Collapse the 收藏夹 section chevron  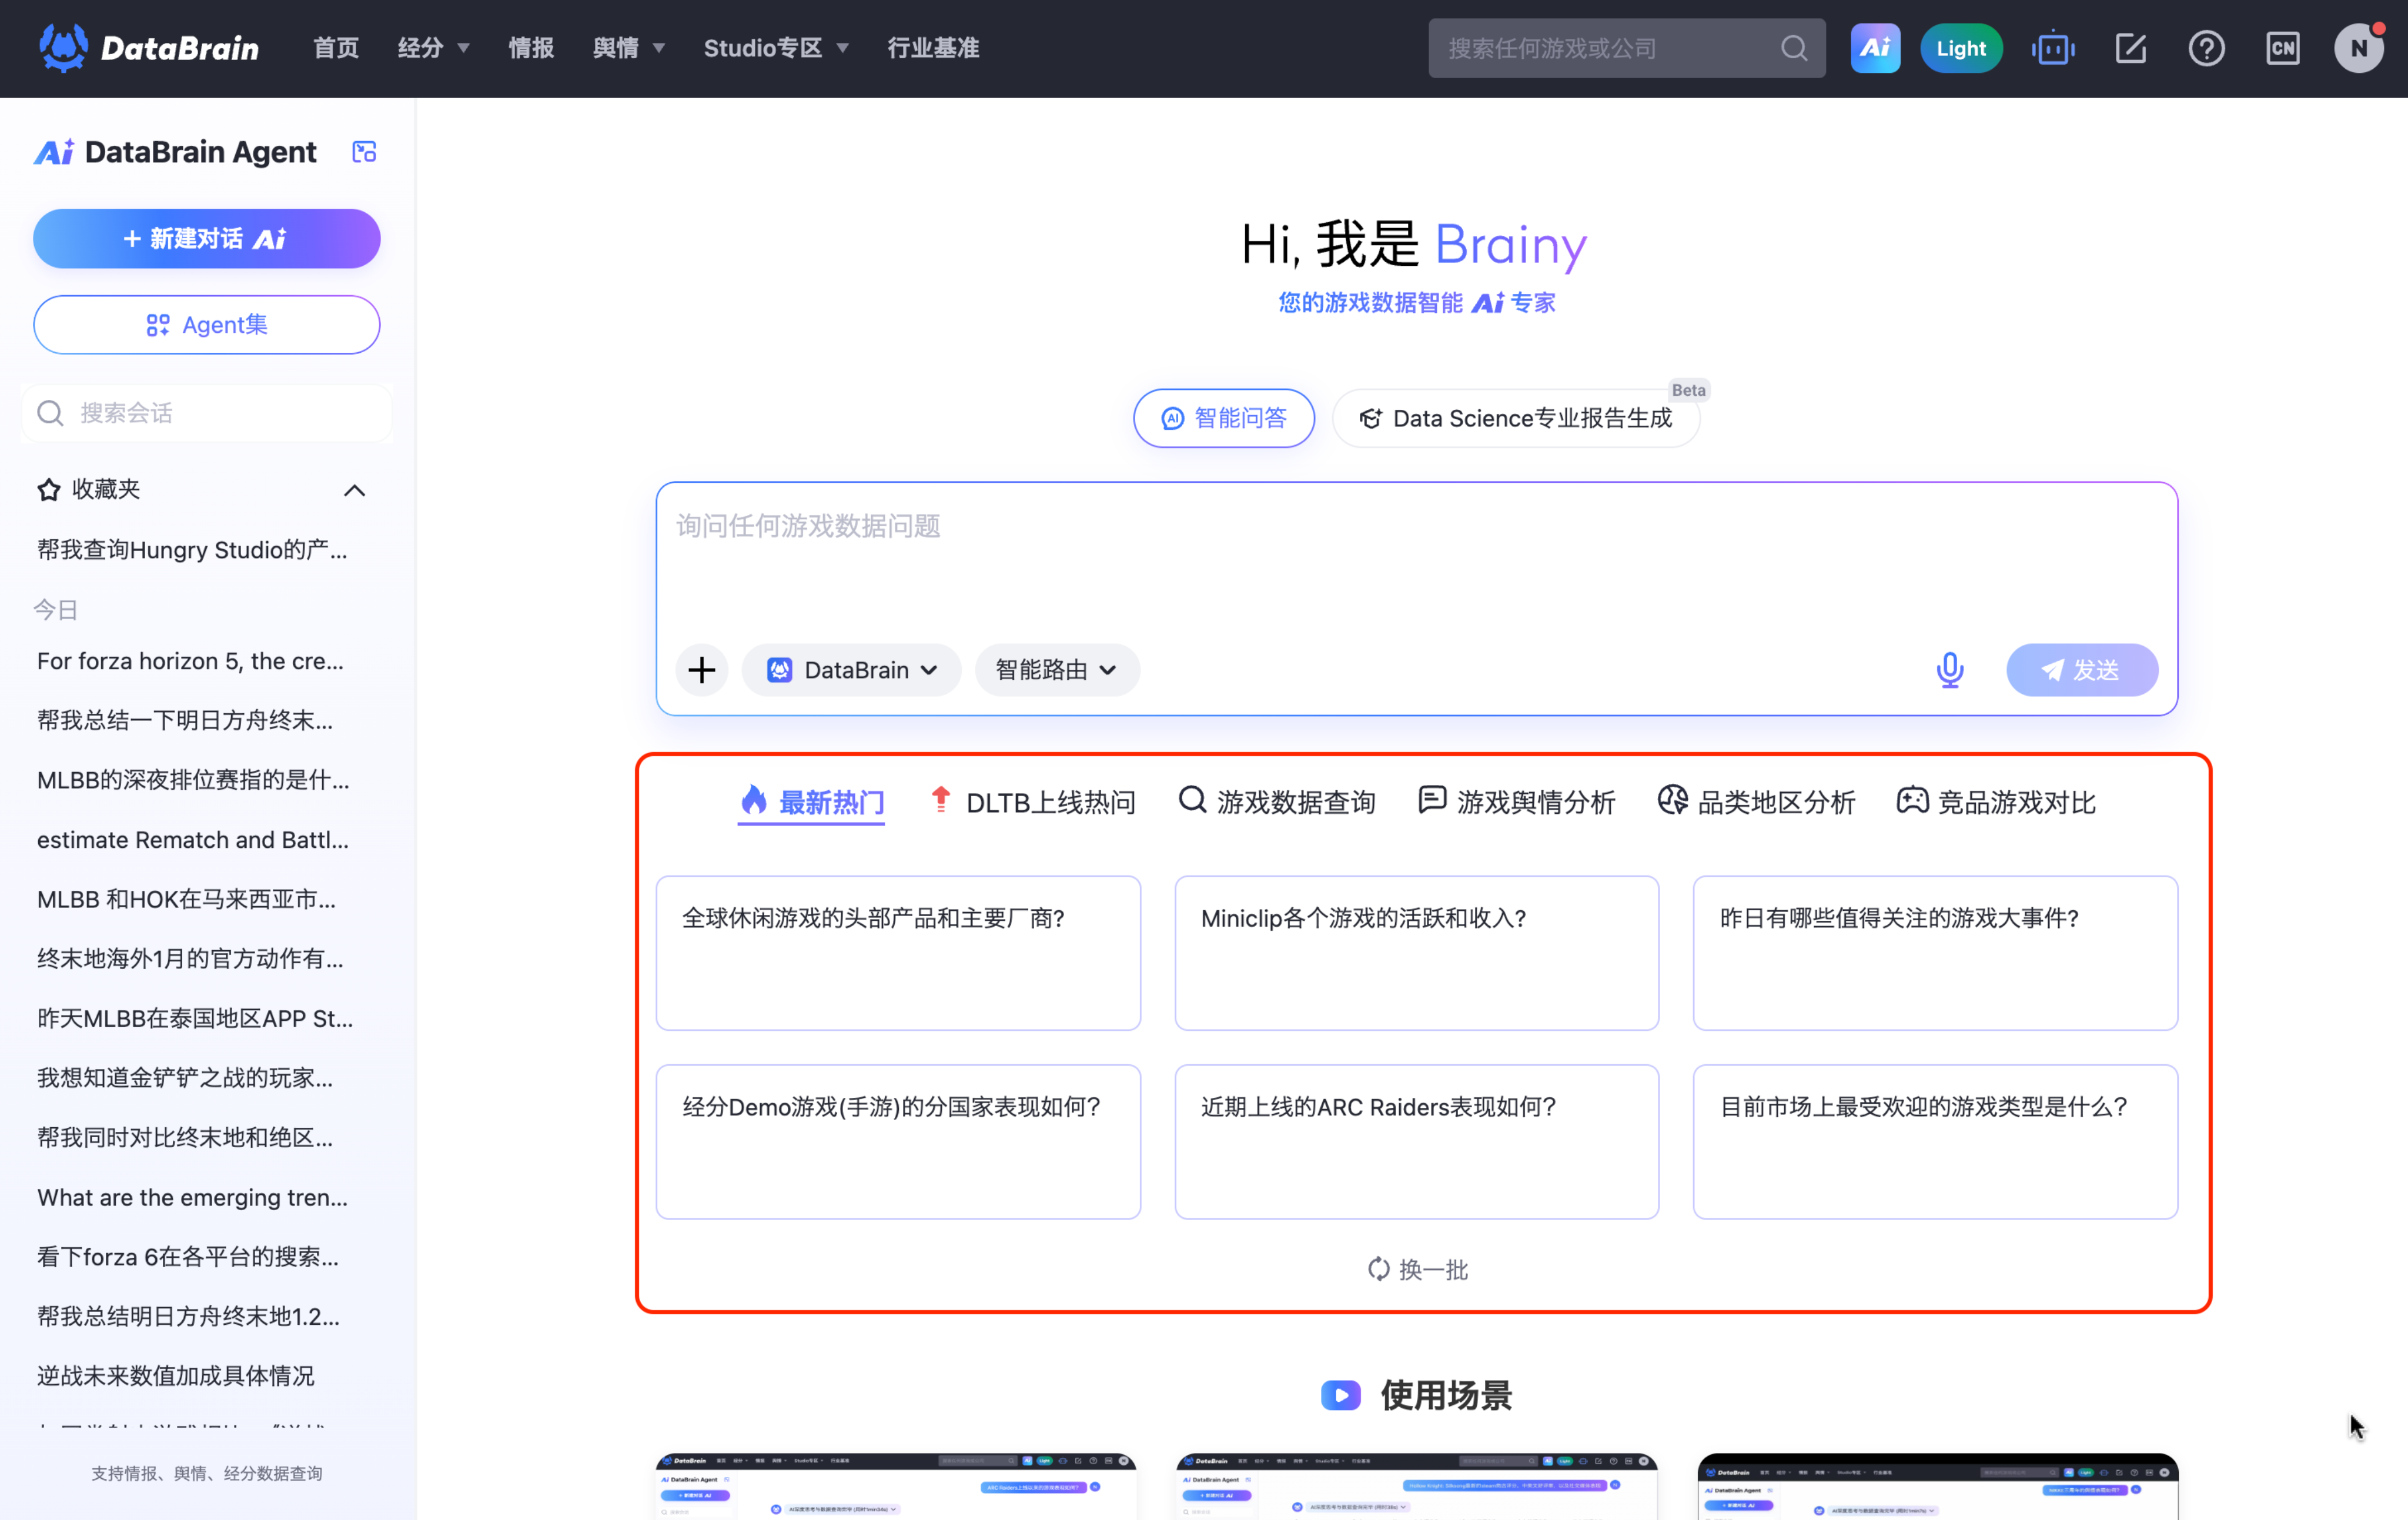[354, 490]
